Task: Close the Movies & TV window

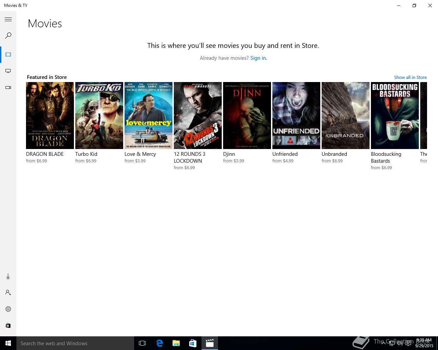Action: click(430, 5)
